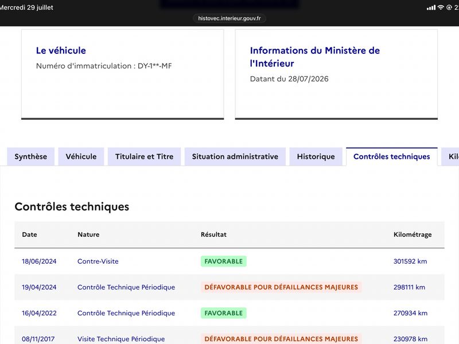Viewport: 459px width, 344px height.
Task: Click 'Visite Technique Périodique' nature cell
Action: click(121, 339)
